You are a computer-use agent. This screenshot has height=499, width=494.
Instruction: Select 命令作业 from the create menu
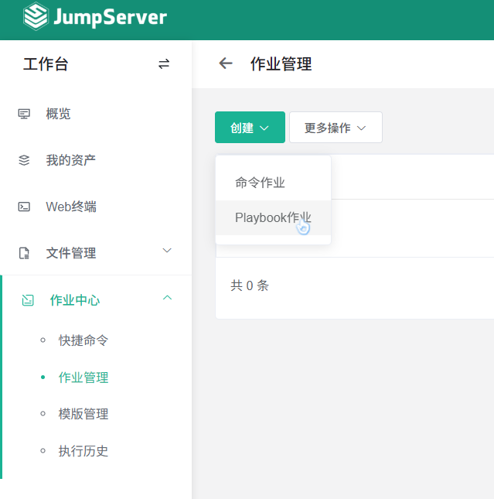(261, 183)
